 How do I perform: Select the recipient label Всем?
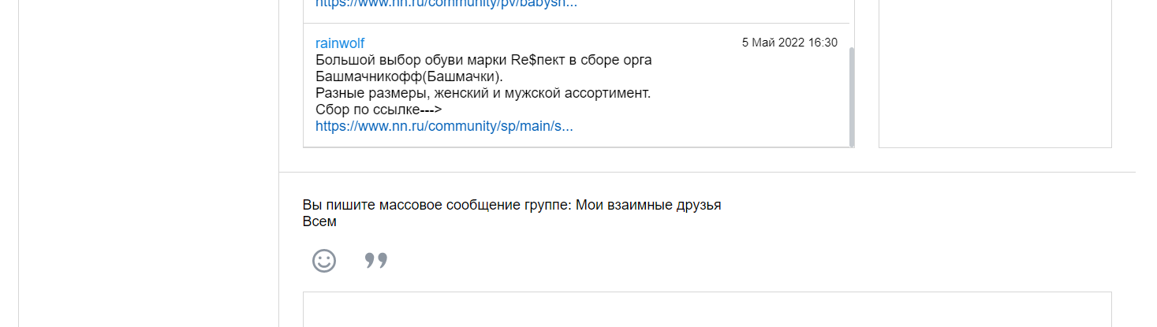[x=319, y=221]
